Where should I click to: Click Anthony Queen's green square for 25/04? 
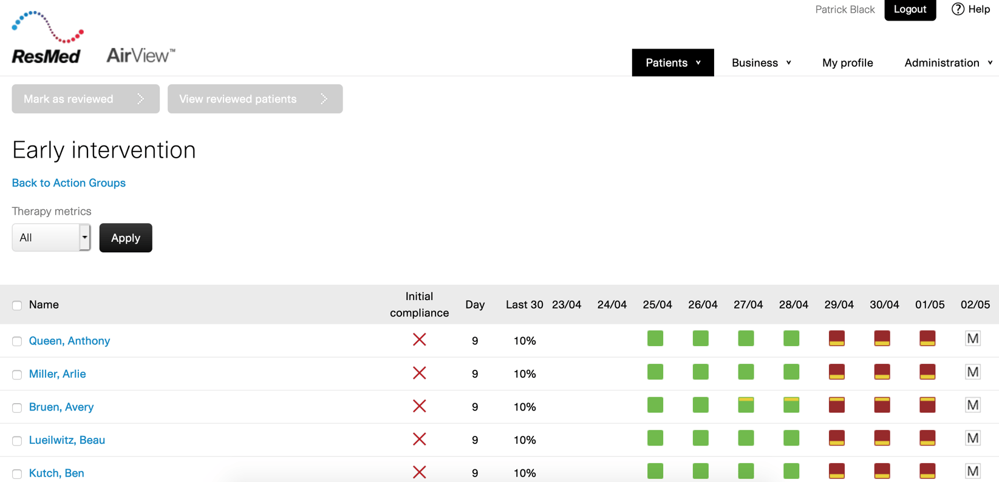point(655,338)
